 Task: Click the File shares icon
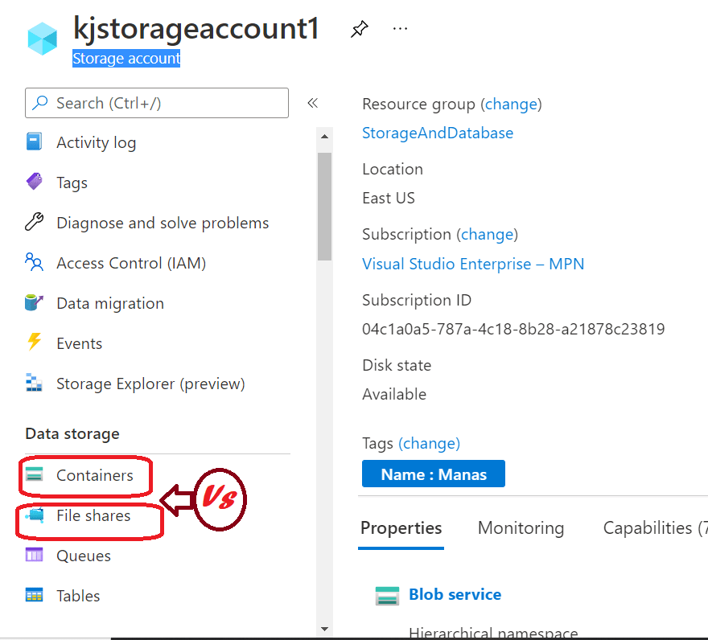35,515
